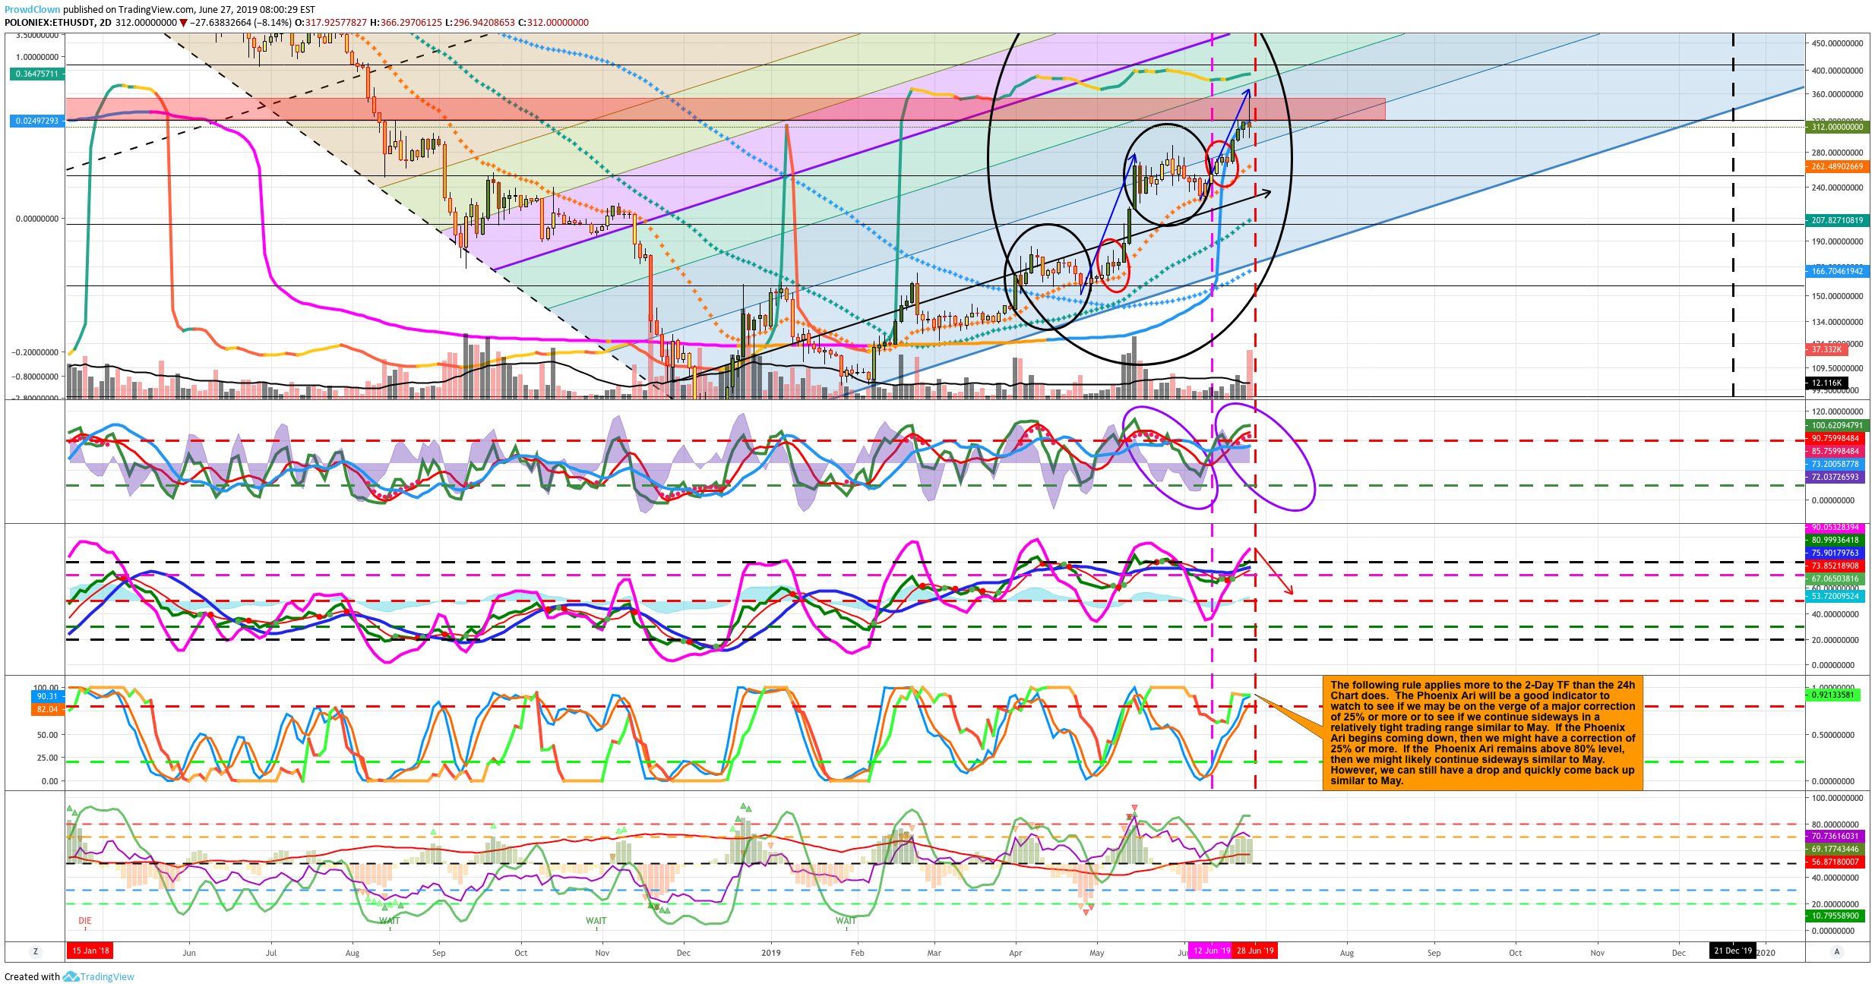The image size is (1875, 990).
Task: Click the green 0.36475711 left-axis label
Action: [x=36, y=74]
